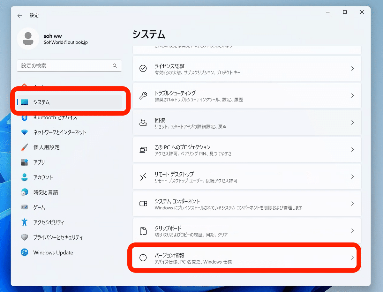The image size is (383, 292).
Task: Select the システム monitor icon in sidebar
Action: (x=25, y=102)
